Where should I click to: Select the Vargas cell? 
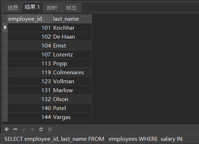[72, 117]
